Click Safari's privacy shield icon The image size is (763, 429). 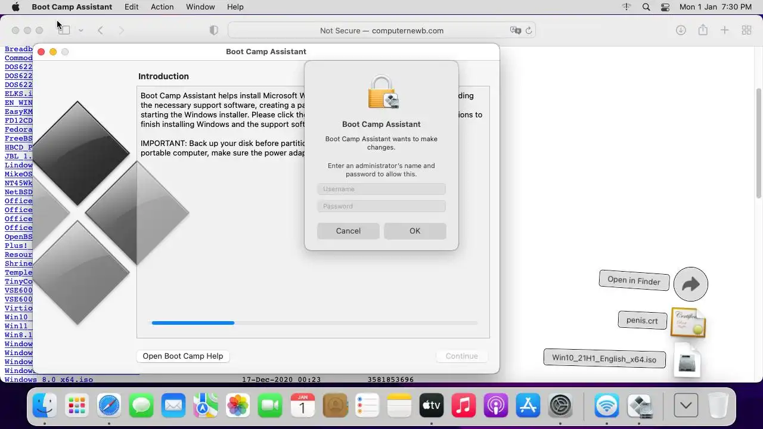[214, 30]
